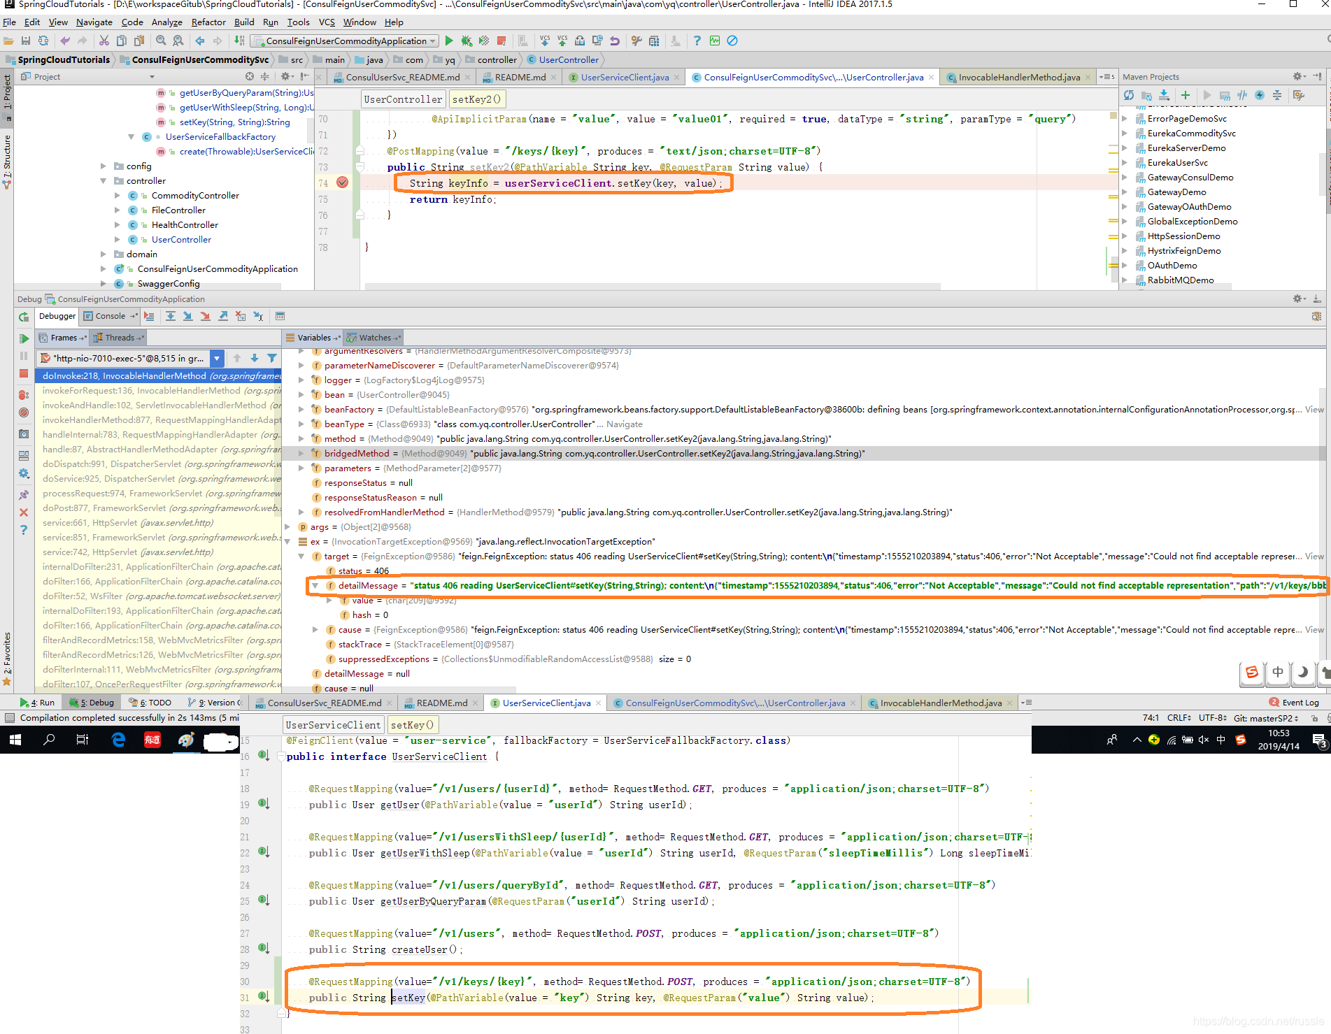Viewport: 1331px width, 1034px height.
Task: Click Step Over icon in debugger toolbar
Action: (170, 317)
